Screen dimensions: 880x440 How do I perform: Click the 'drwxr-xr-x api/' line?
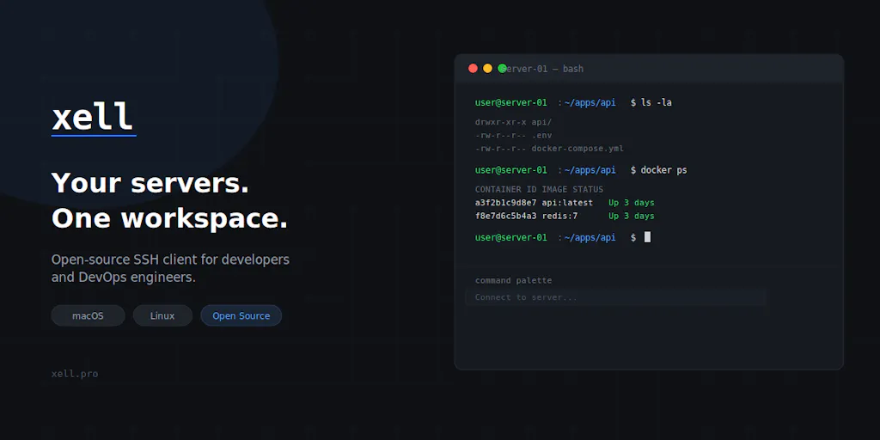click(x=514, y=122)
